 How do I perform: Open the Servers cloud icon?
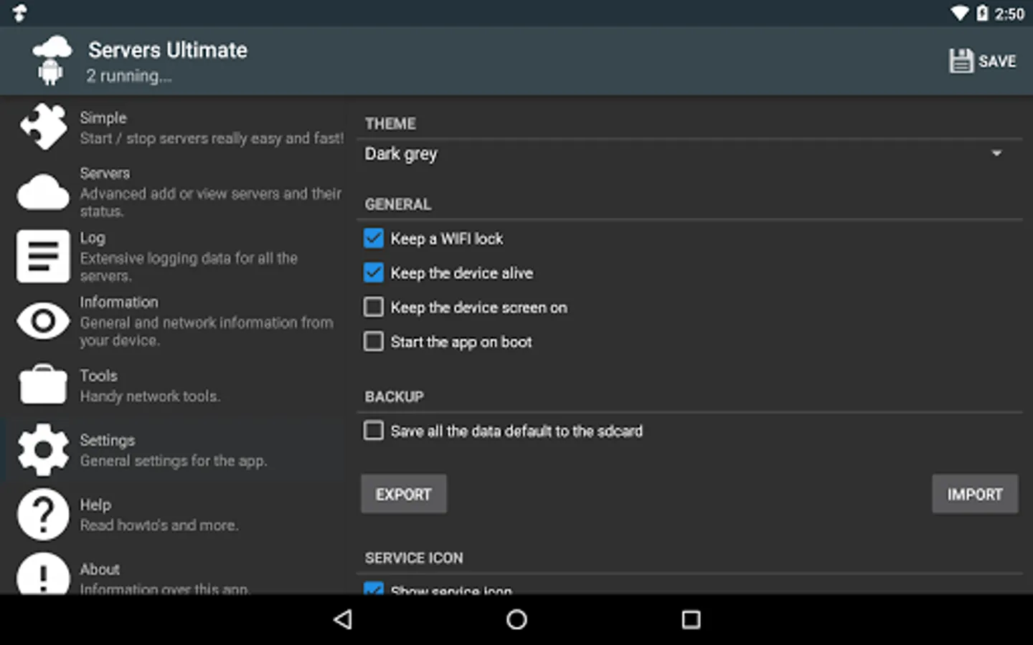click(x=44, y=192)
